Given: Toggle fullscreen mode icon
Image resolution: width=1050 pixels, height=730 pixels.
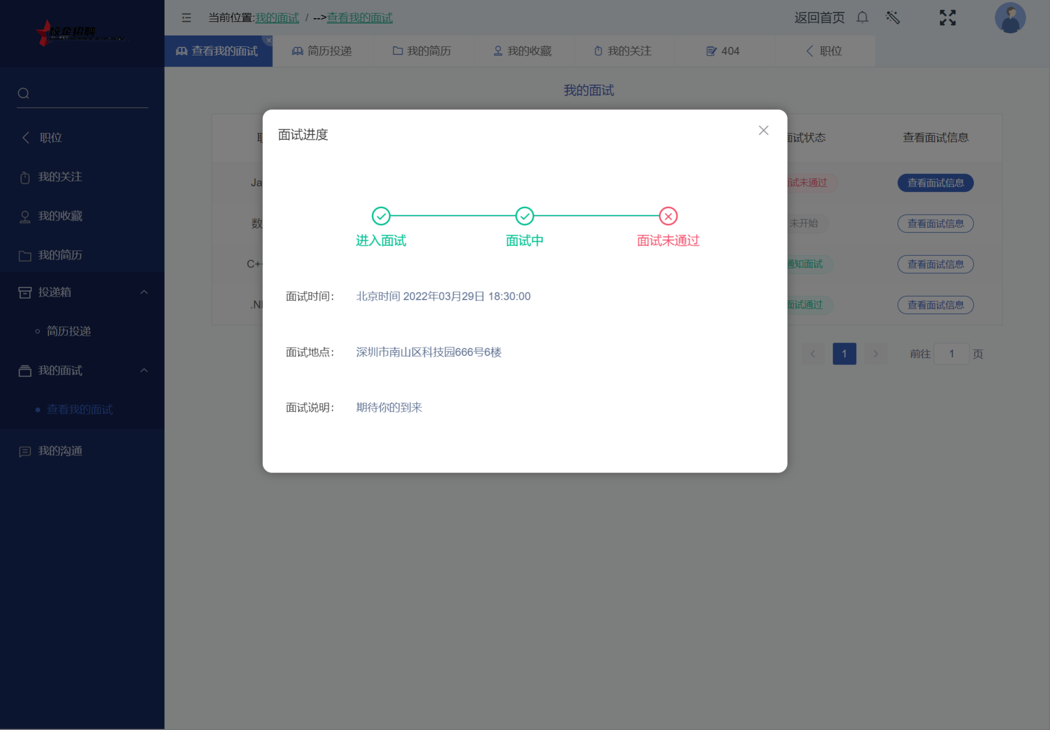Looking at the screenshot, I should pos(947,18).
